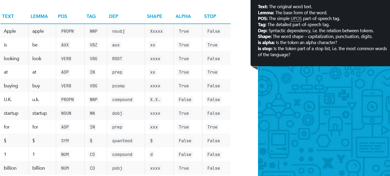The width and height of the screenshot is (390, 176).
Task: Click the quantmod dependency cell
Action: pos(122,141)
